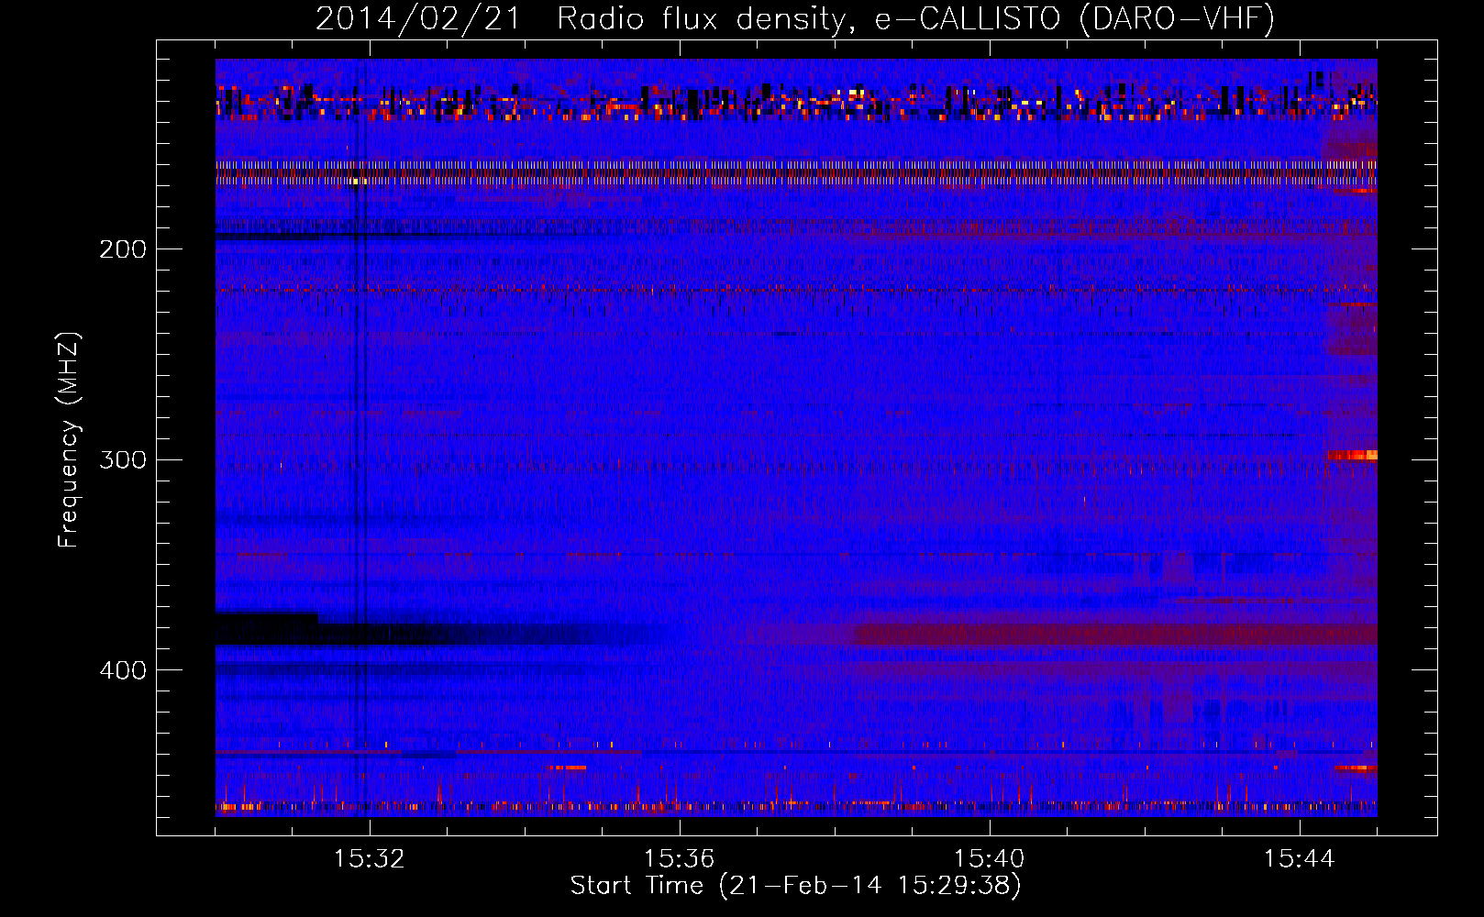Click the plot title "2014/02/21 Radio flux density, e-CALLISTO (DARO-VHF)"
1484x917 pixels.
point(795,18)
